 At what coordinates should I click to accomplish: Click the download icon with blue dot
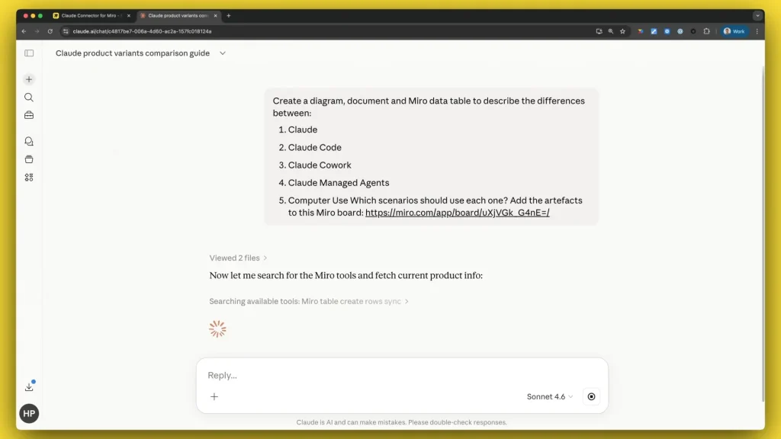tap(30, 386)
